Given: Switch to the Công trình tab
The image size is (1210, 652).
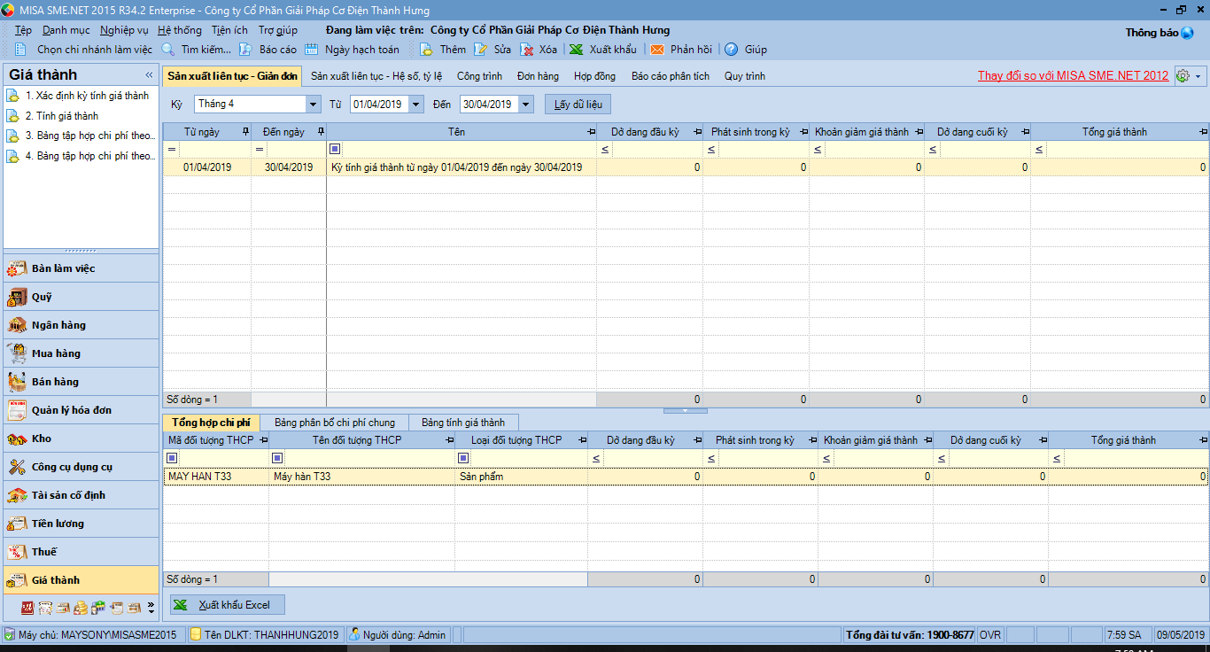Looking at the screenshot, I should click(x=479, y=76).
